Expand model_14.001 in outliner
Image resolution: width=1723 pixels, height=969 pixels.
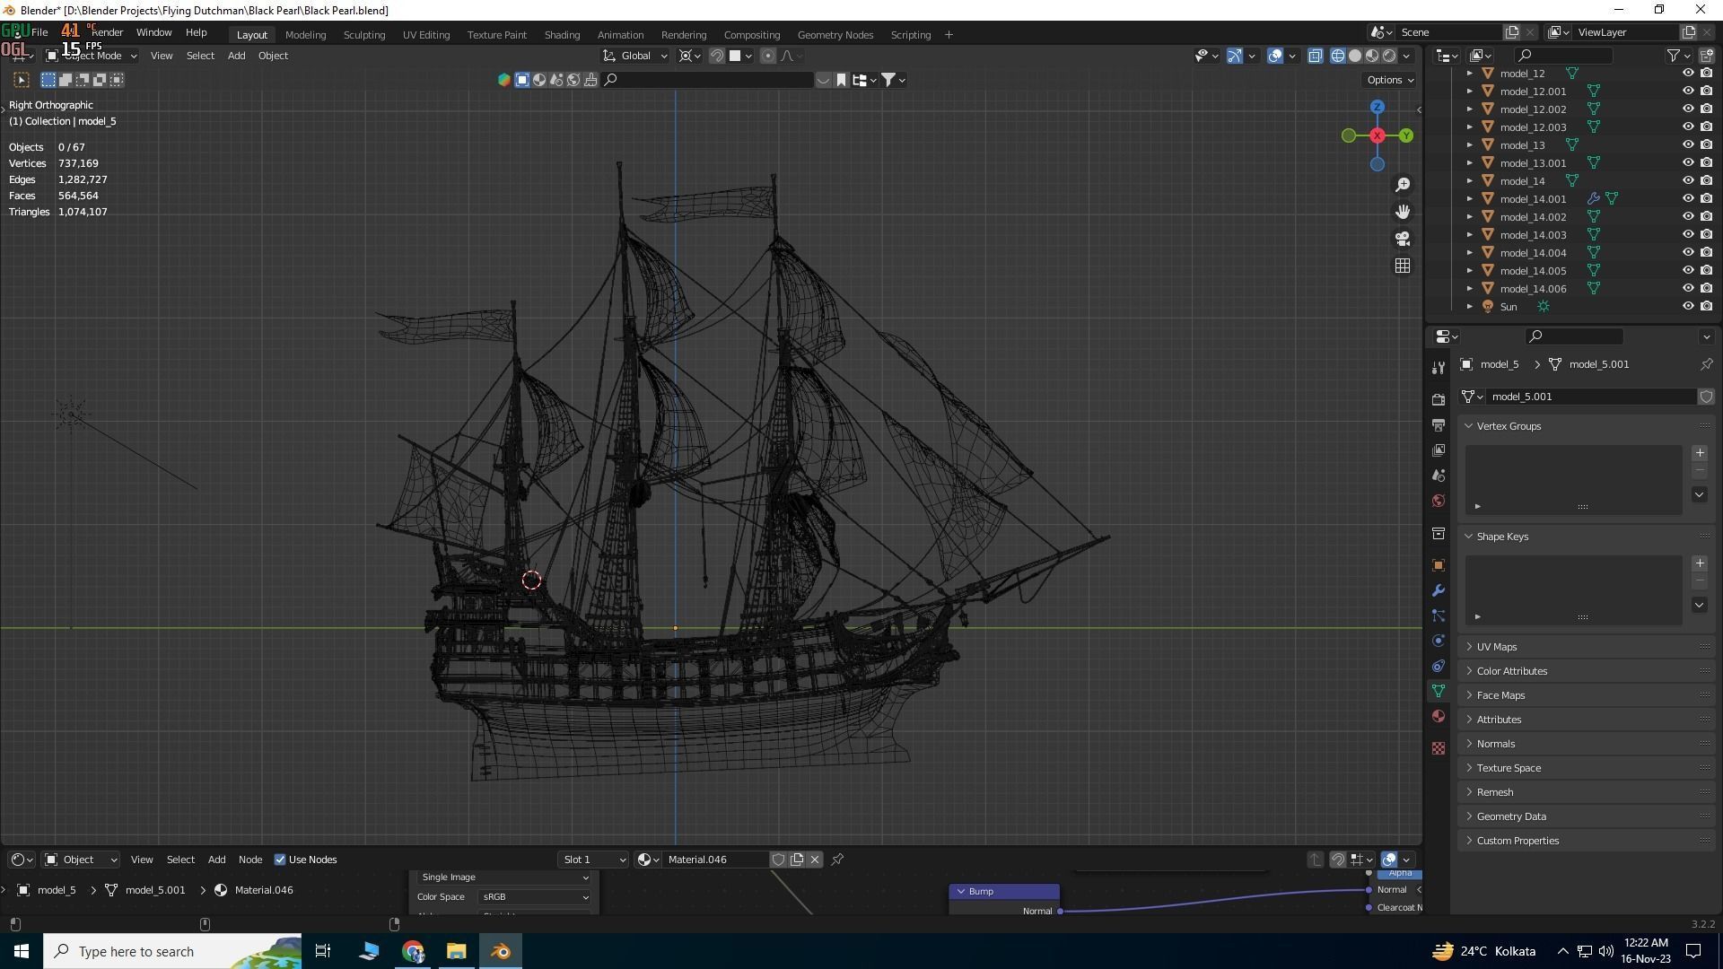click(1470, 199)
